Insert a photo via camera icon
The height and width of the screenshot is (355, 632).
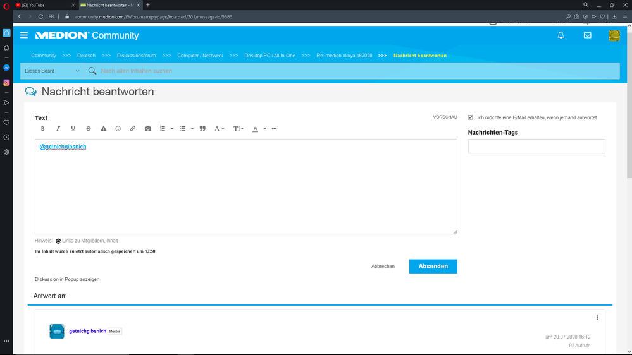pyautogui.click(x=148, y=129)
